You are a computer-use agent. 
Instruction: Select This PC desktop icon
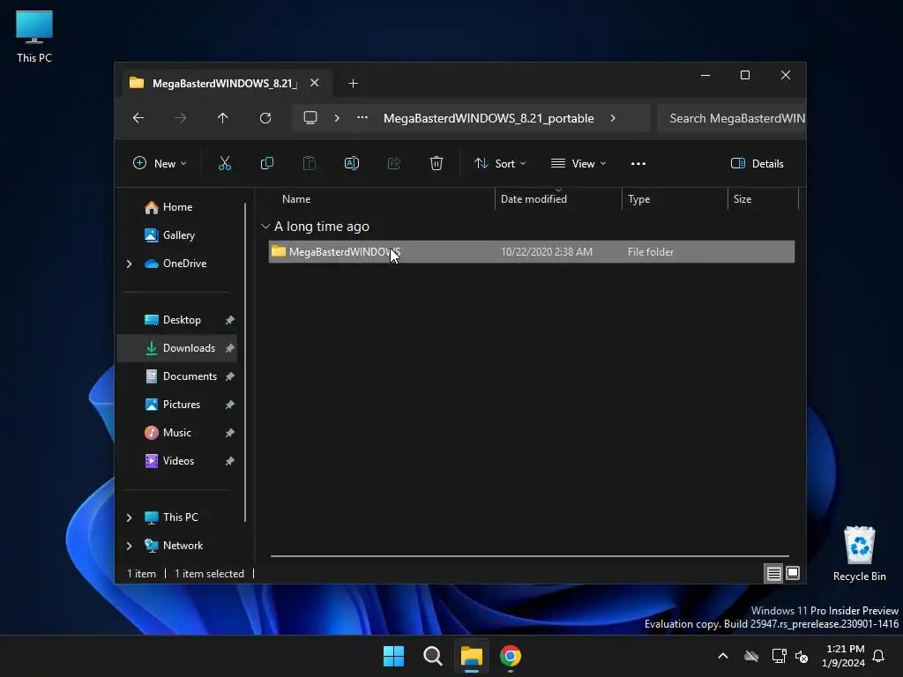pyautogui.click(x=34, y=36)
